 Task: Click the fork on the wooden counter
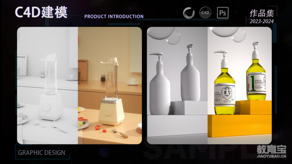[120, 133]
